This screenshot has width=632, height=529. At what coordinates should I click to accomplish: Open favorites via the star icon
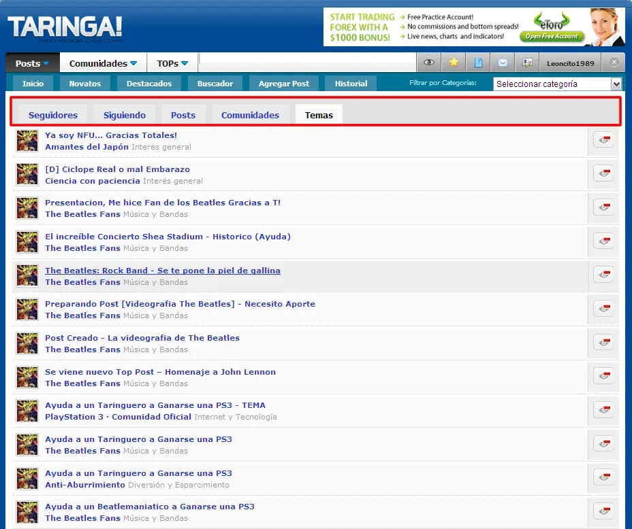click(x=454, y=63)
